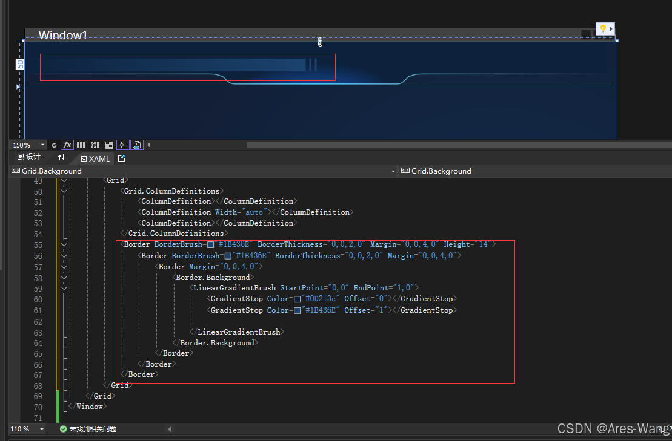The width and height of the screenshot is (672, 441).
Task: Open the 110% editor zoom dropdown
Action: click(x=42, y=429)
